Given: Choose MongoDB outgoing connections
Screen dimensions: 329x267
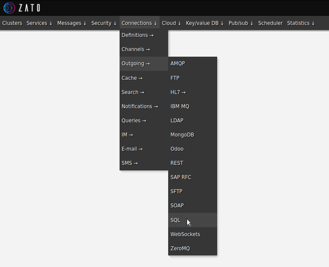Looking at the screenshot, I should tap(193, 135).
